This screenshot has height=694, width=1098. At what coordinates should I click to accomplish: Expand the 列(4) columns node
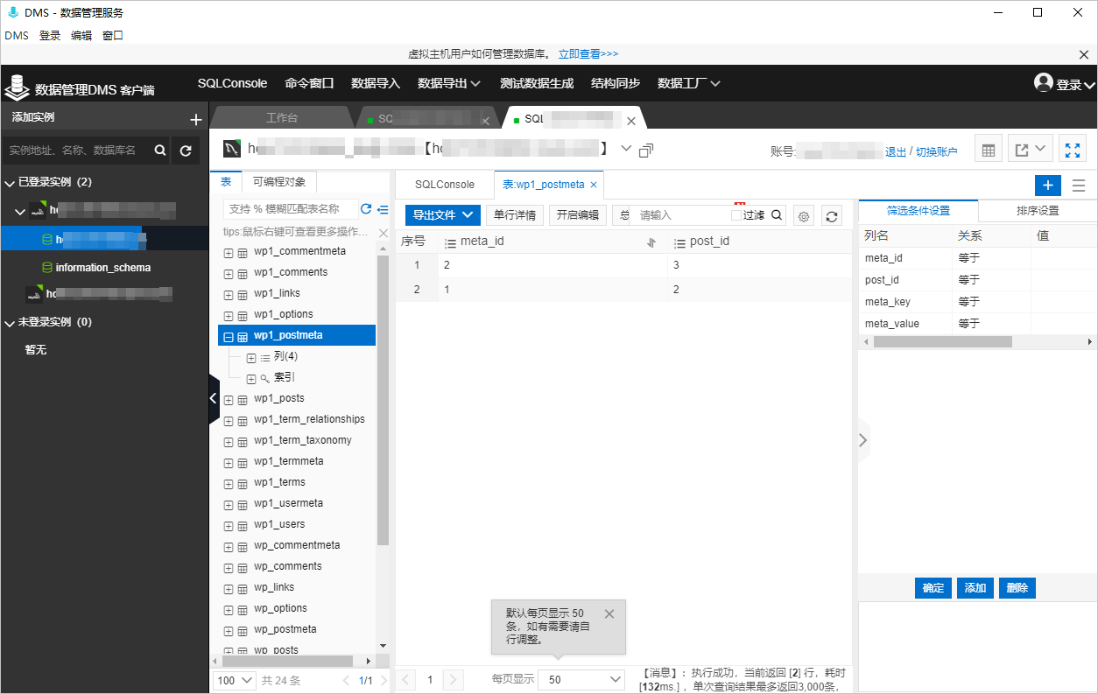(x=251, y=358)
